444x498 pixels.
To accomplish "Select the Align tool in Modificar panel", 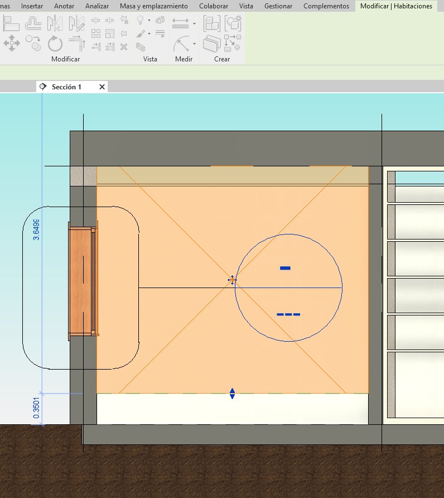I will [x=12, y=23].
